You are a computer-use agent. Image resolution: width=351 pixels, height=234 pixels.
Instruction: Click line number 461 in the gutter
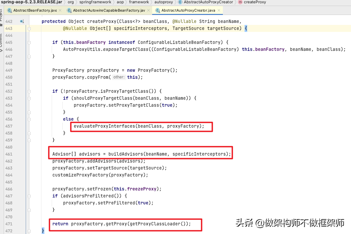9,154
